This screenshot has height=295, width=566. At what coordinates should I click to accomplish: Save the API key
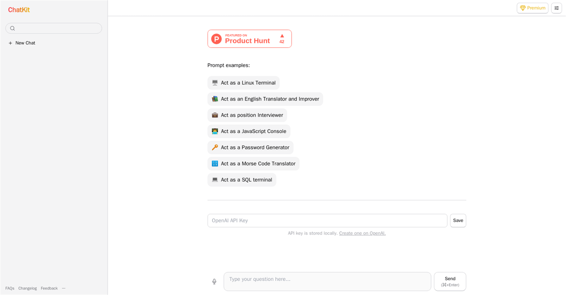coord(458,221)
